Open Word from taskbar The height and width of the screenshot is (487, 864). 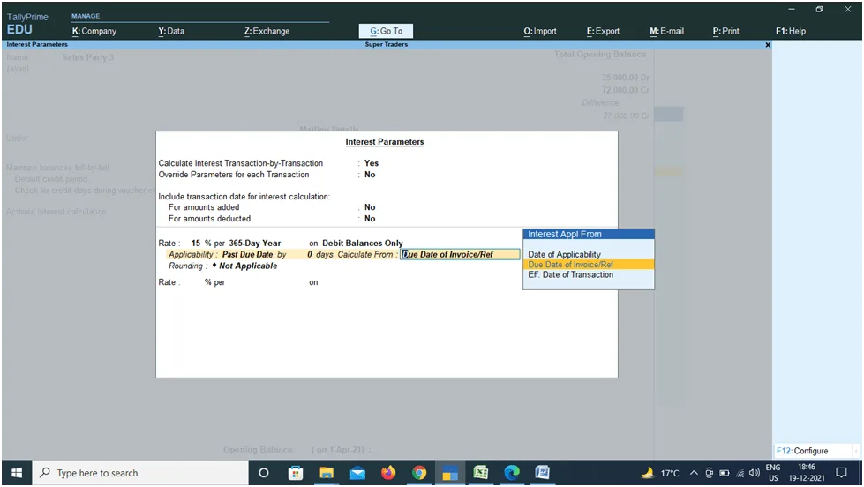click(543, 473)
